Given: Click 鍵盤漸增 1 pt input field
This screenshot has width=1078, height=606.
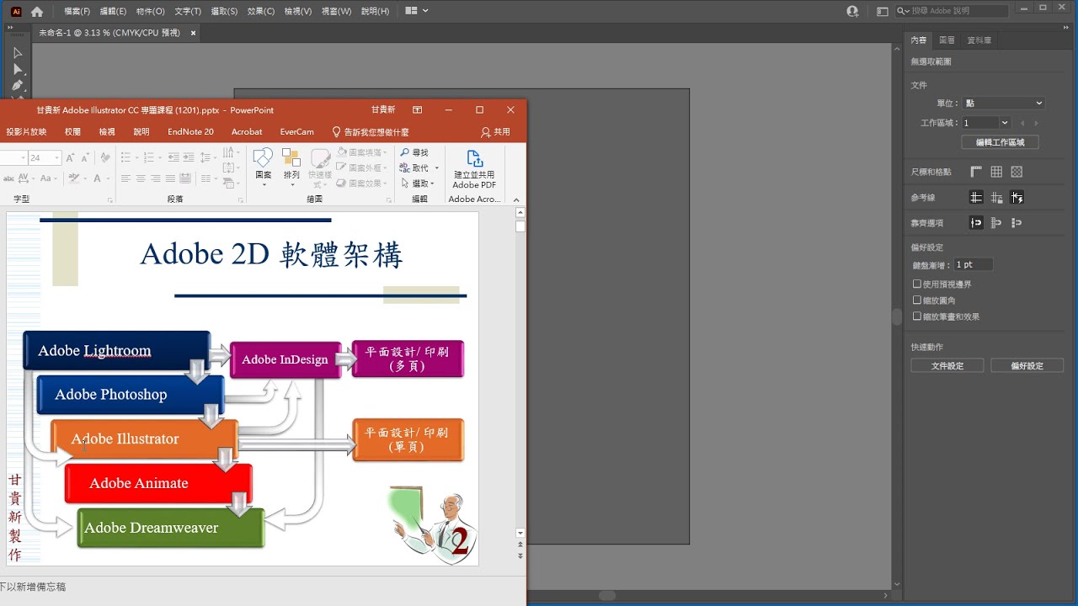Looking at the screenshot, I should (x=973, y=265).
